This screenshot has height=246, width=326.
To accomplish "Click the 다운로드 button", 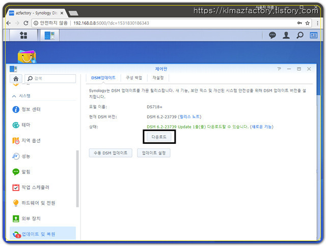I will pyautogui.click(x=159, y=137).
